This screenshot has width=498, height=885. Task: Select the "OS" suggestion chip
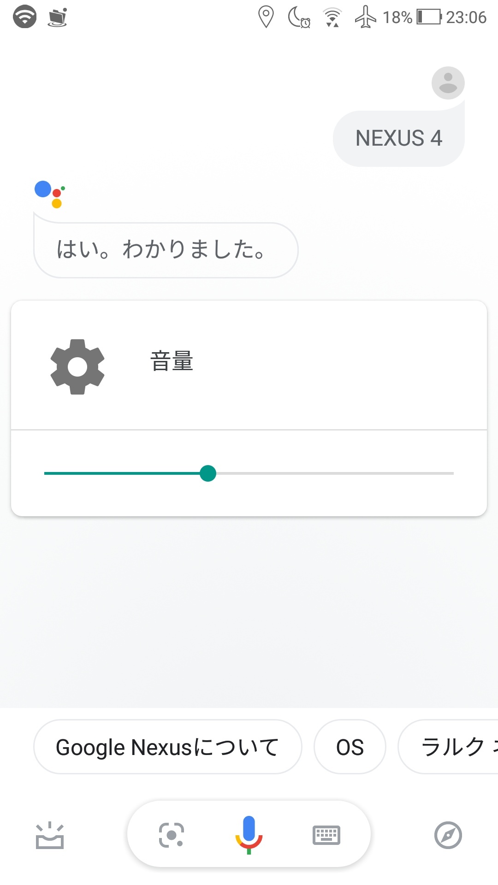[350, 747]
